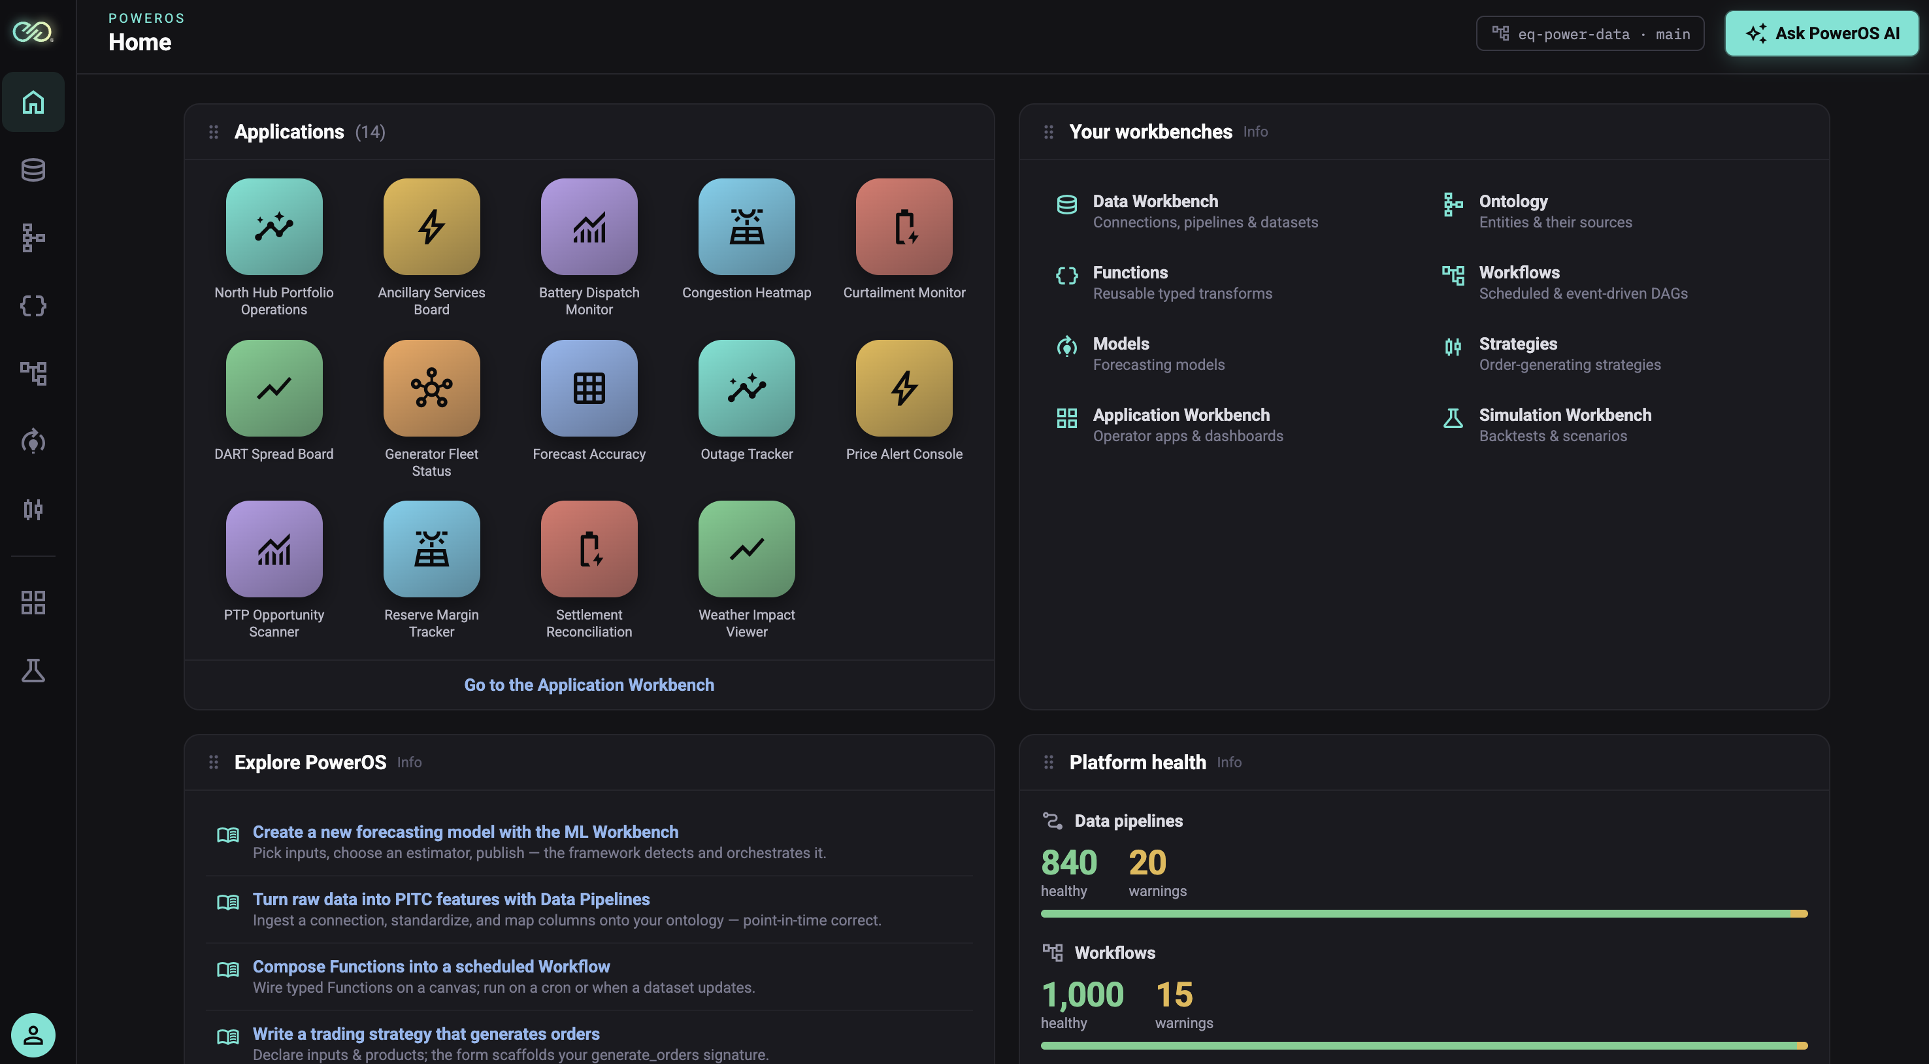Open the Functions braces sidebar icon

33,305
